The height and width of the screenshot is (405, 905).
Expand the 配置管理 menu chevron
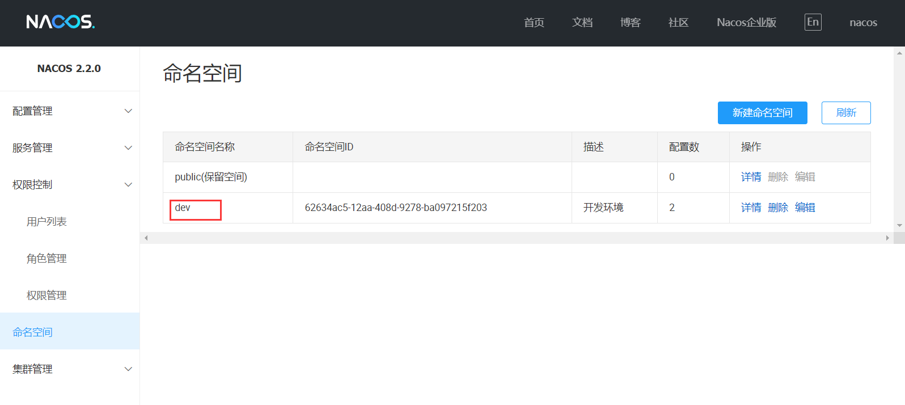[x=128, y=111]
